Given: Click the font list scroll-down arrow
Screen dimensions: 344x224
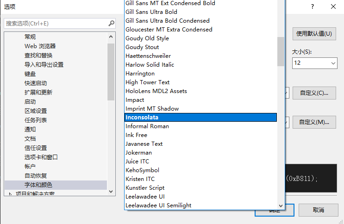Looking at the screenshot, I should [x=281, y=206].
